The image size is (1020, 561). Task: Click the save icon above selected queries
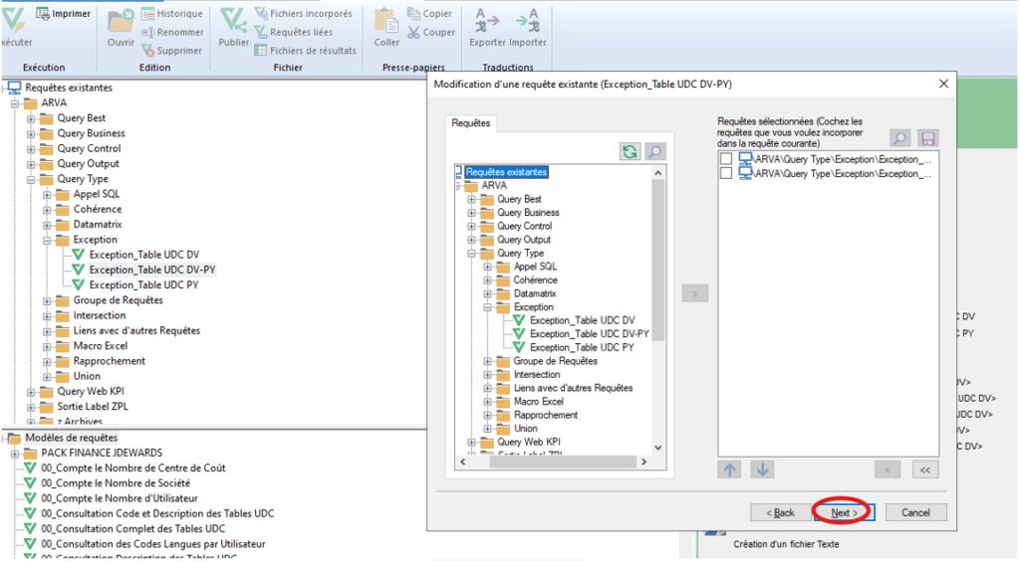(927, 139)
